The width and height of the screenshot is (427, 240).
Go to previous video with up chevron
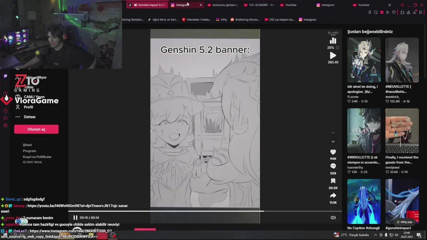point(333,133)
